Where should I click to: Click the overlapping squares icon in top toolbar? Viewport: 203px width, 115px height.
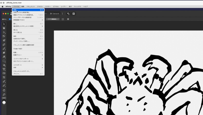(x=69, y=14)
